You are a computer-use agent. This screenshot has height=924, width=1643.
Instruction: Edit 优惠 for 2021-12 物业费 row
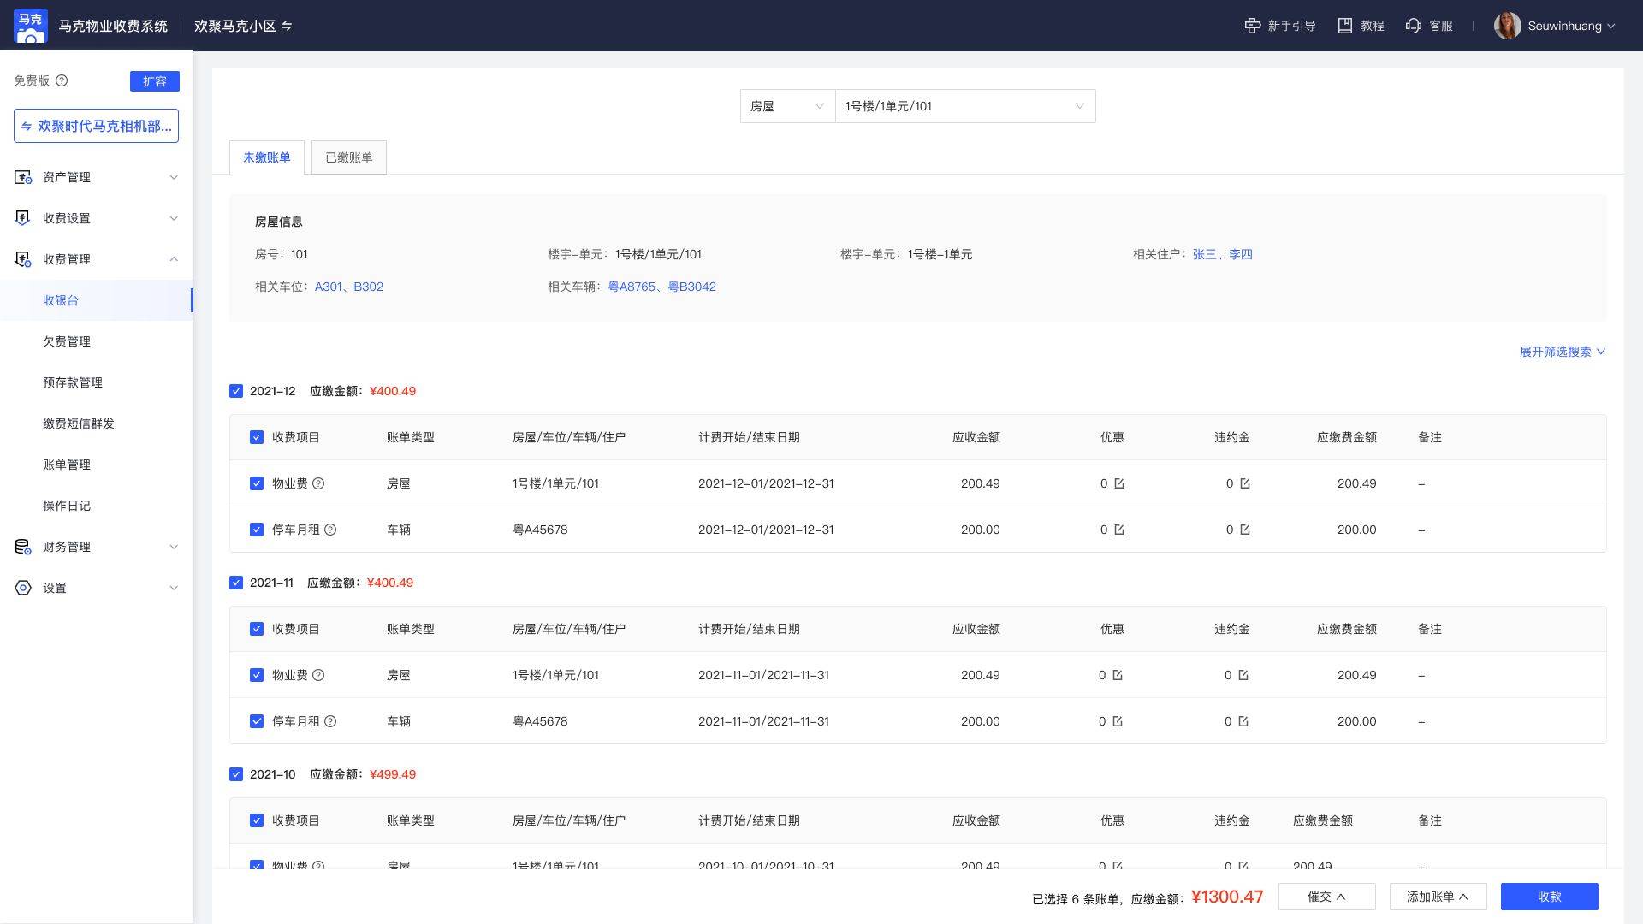pyautogui.click(x=1119, y=483)
